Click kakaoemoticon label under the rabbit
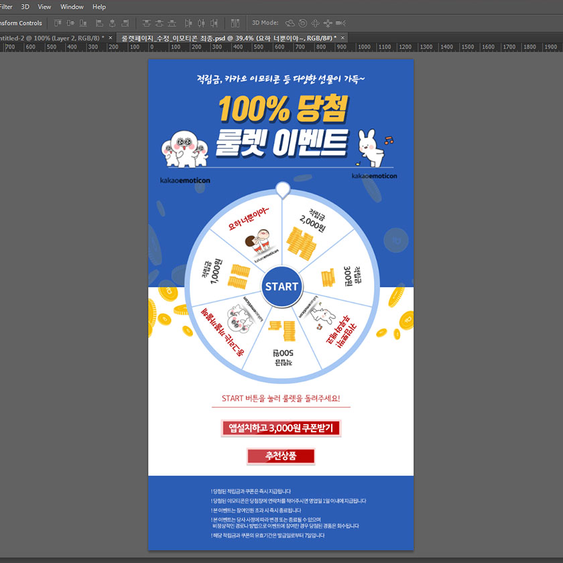Screen dimensions: 563x563 click(x=375, y=176)
